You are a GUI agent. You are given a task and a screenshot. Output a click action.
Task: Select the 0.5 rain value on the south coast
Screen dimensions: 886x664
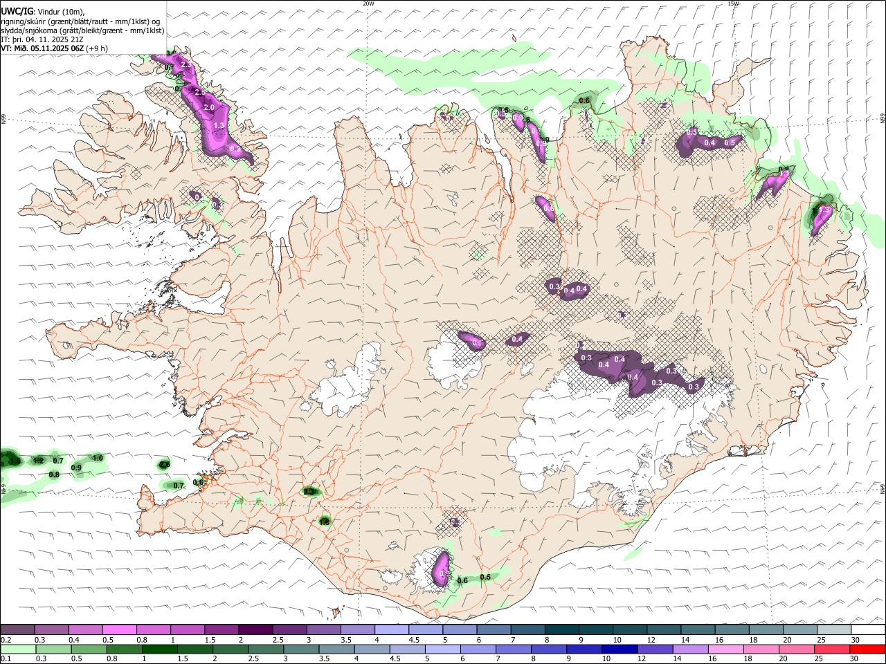click(485, 577)
